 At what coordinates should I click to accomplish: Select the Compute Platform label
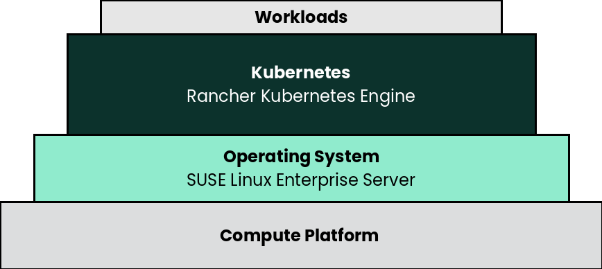coord(299,236)
